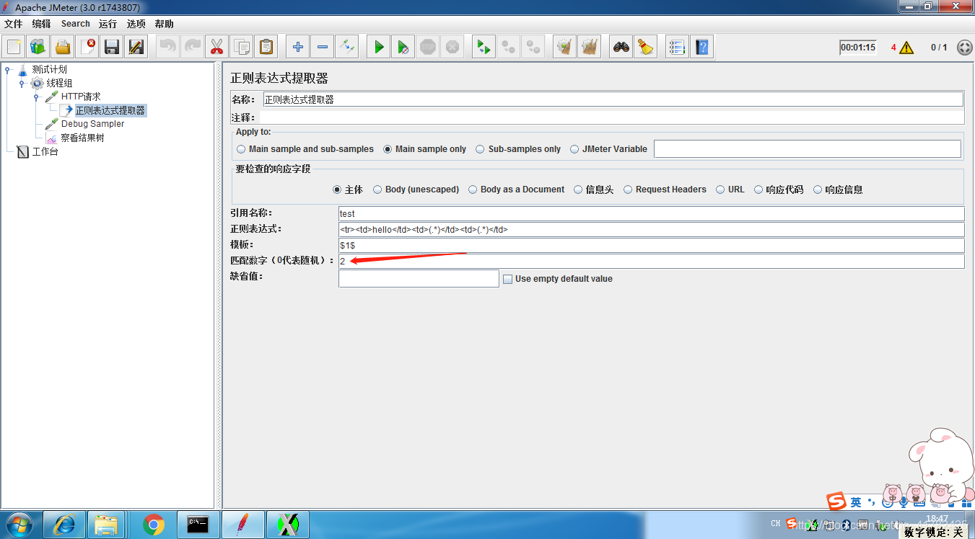Click the Remote Start All icon
975x539 pixels.
point(484,48)
